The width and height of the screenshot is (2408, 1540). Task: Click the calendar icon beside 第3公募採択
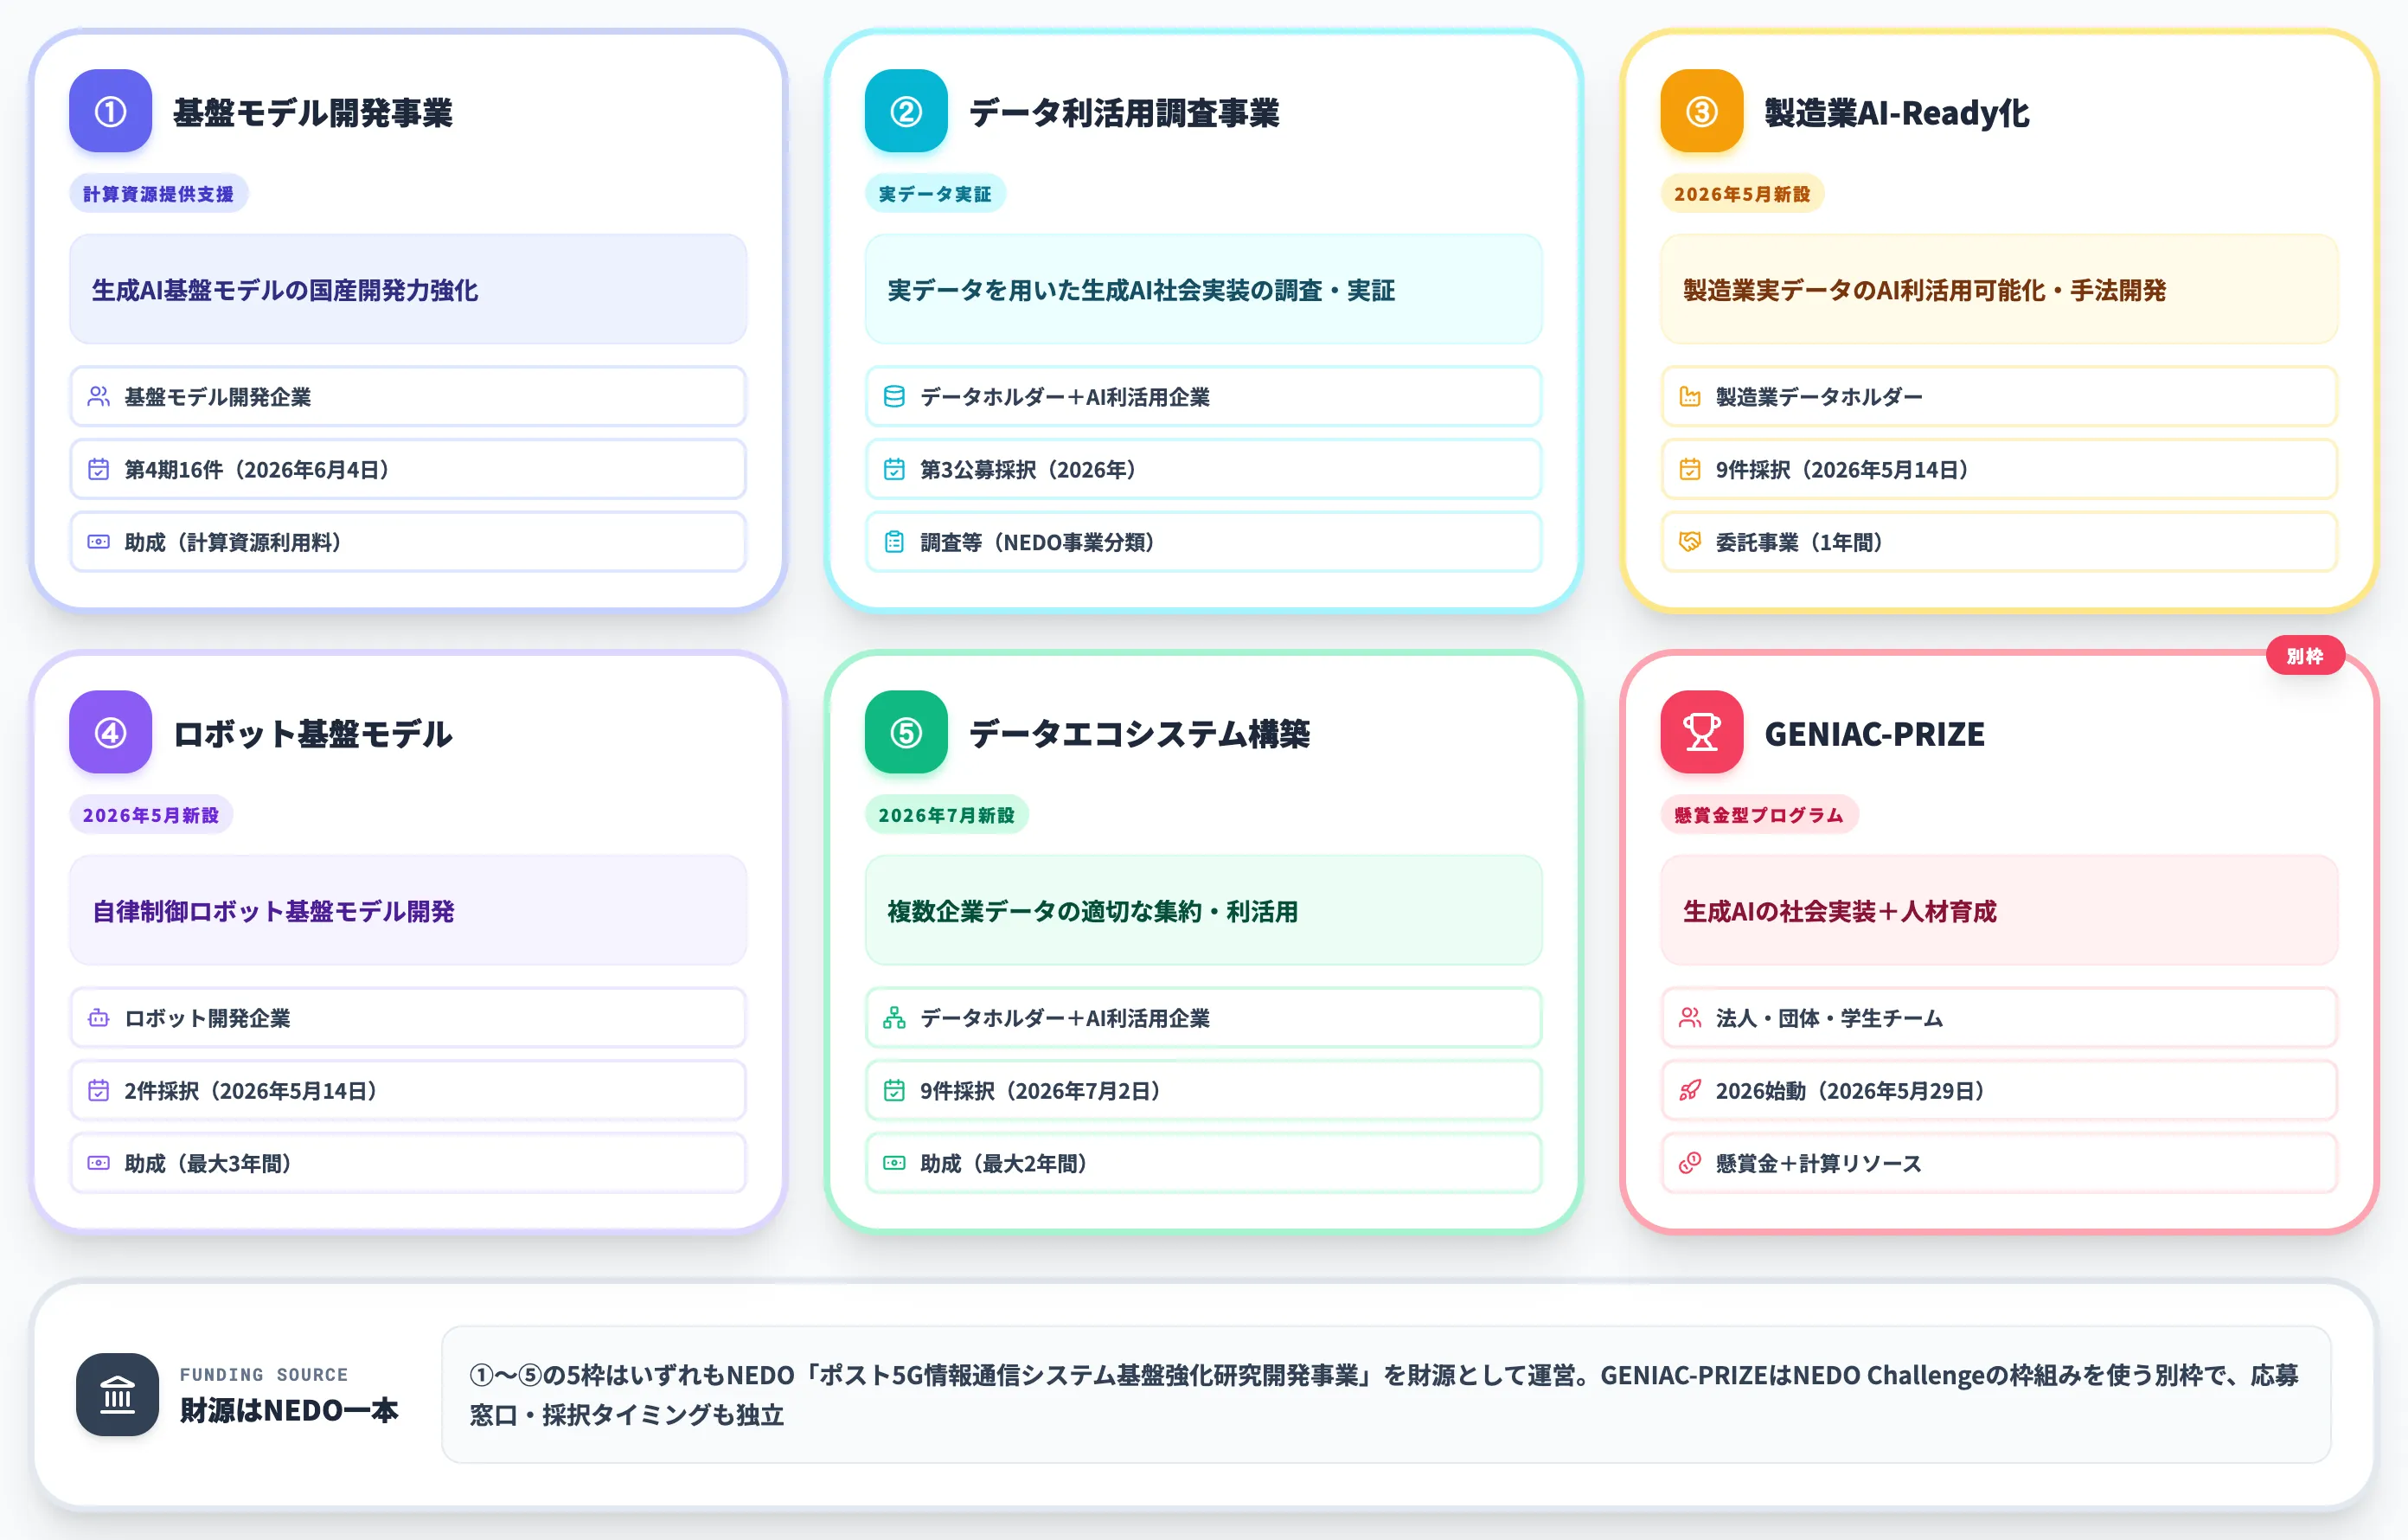(894, 469)
